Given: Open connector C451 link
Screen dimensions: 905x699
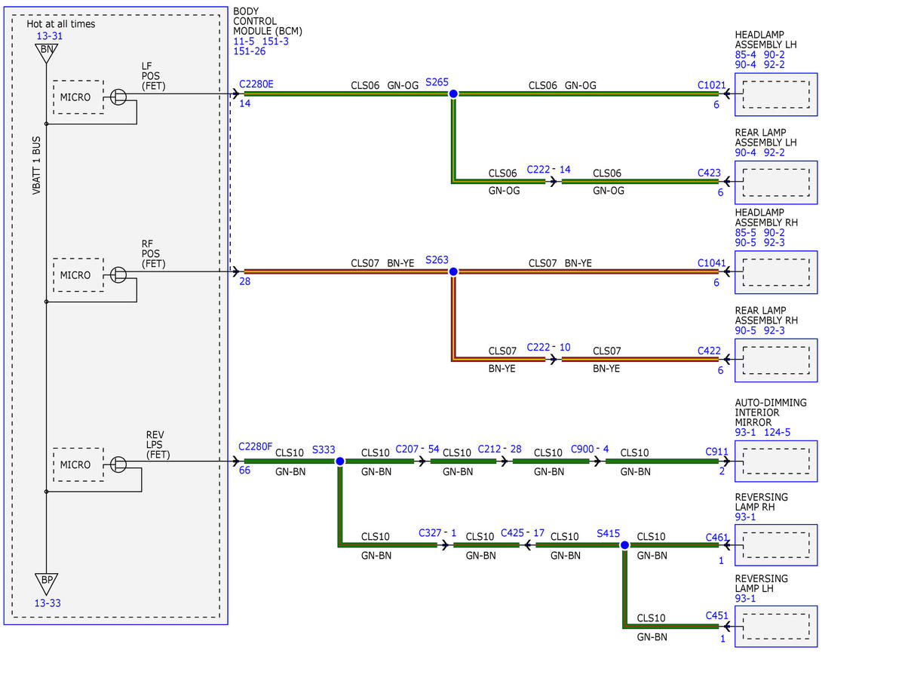Looking at the screenshot, I should click(717, 615).
